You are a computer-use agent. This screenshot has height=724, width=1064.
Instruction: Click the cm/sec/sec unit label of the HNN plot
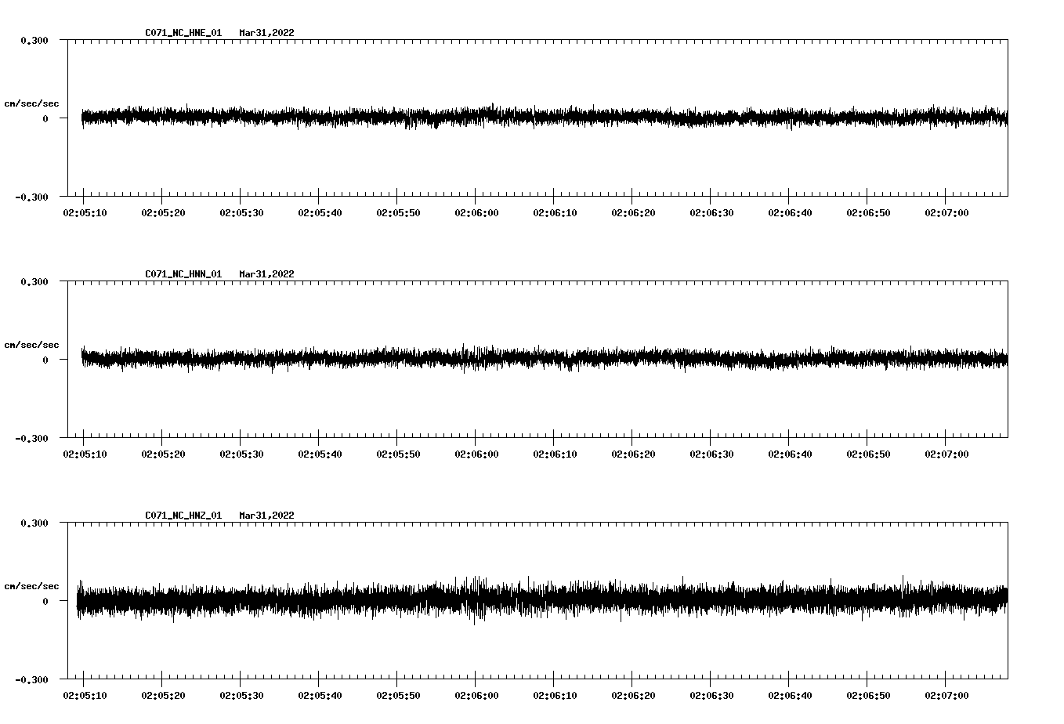(31, 345)
